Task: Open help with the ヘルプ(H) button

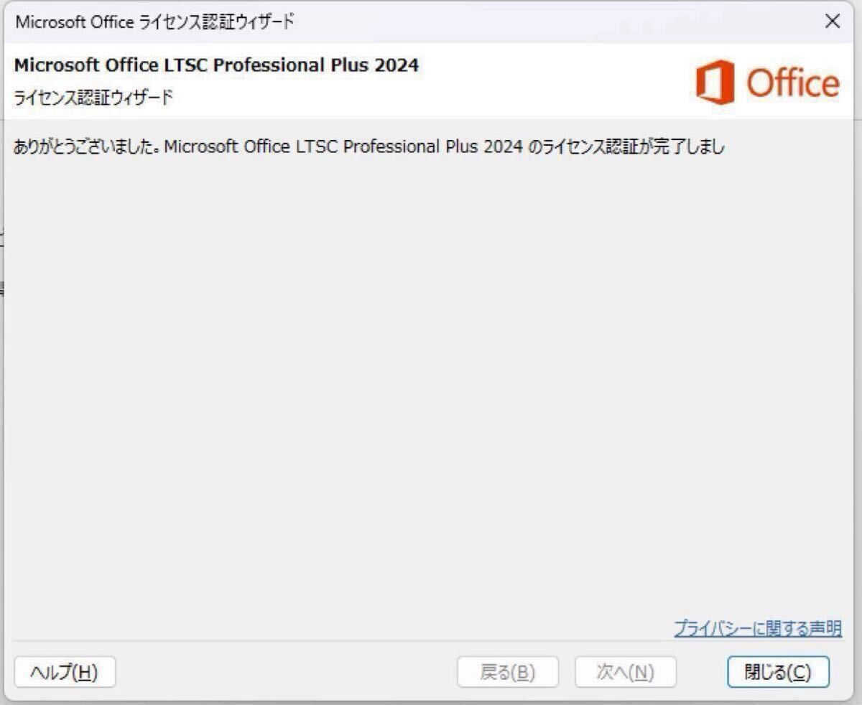Action: click(x=65, y=672)
